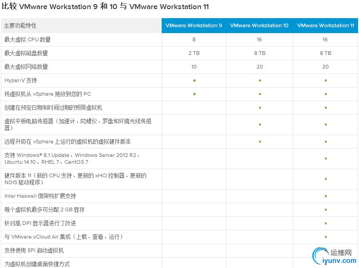Click the 2 TB cell
The image size is (359, 268).
194,53
